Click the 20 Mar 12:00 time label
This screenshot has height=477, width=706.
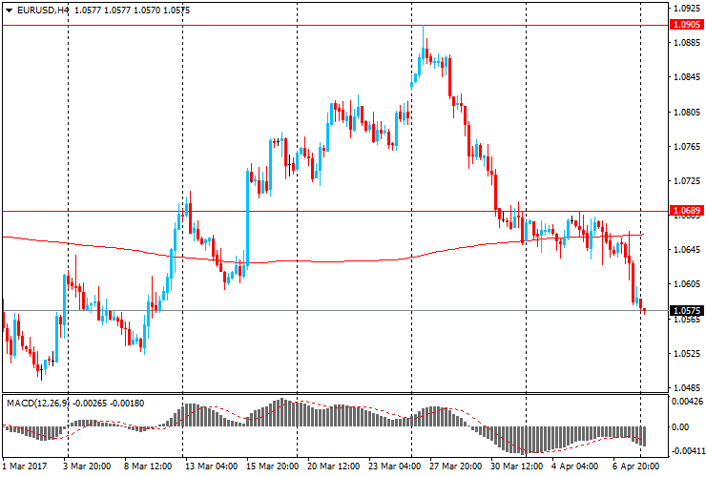point(333,467)
